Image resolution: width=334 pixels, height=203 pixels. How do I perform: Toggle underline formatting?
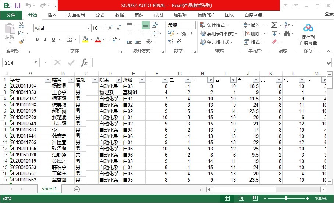tap(53, 39)
